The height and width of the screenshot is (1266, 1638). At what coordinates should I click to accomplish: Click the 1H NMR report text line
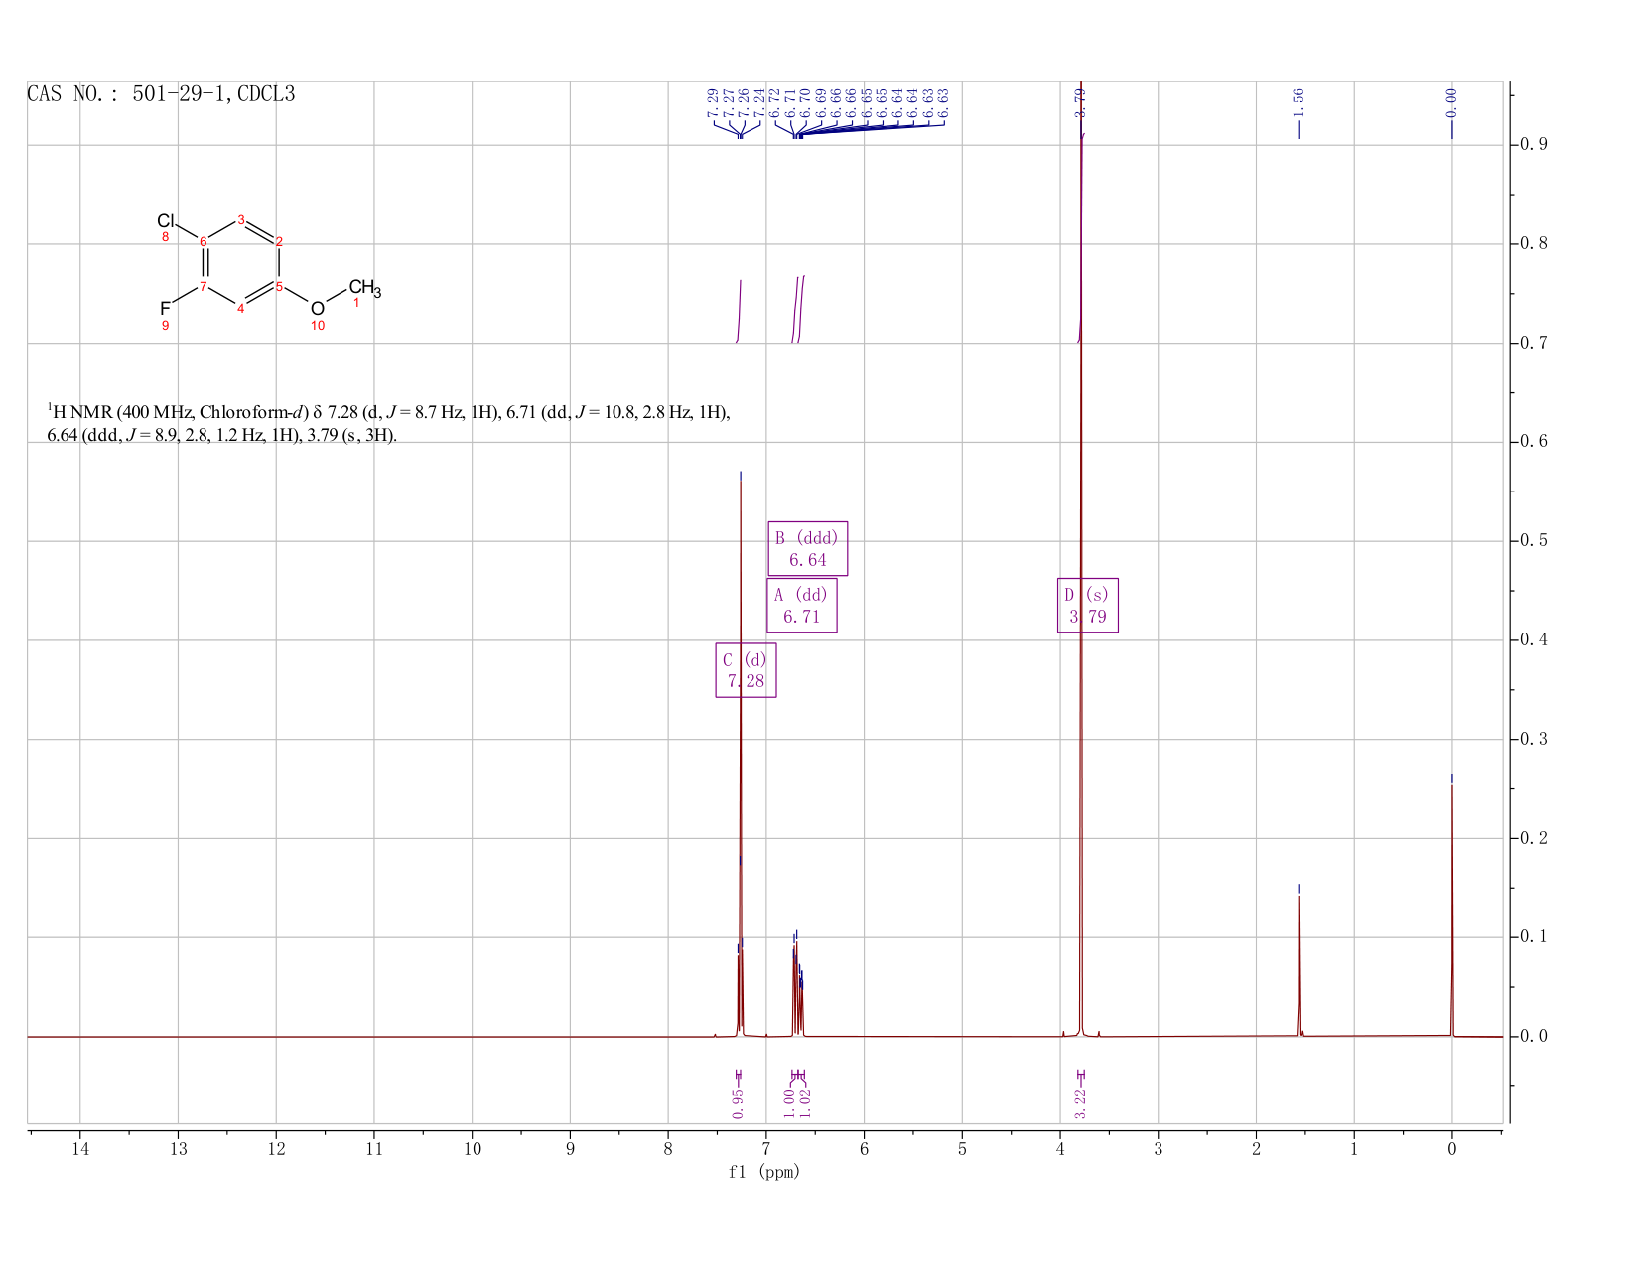(389, 423)
